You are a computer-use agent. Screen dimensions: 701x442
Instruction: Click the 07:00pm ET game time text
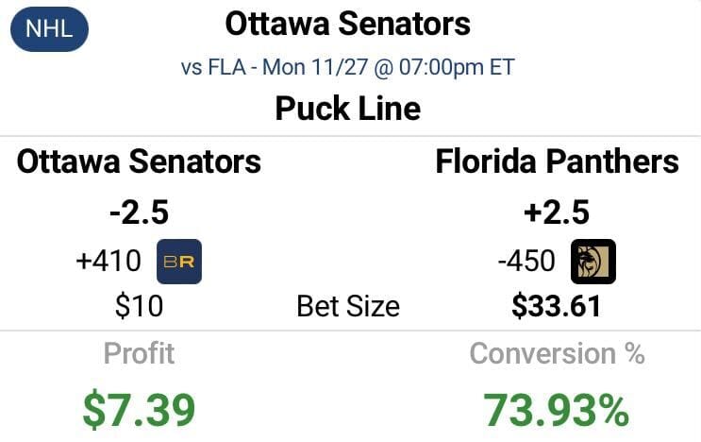pyautogui.click(x=457, y=68)
